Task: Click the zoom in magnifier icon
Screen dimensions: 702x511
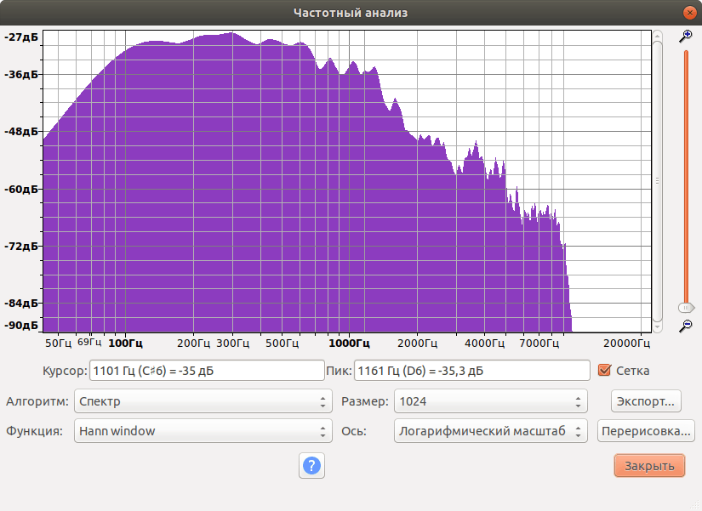Action: [x=686, y=37]
